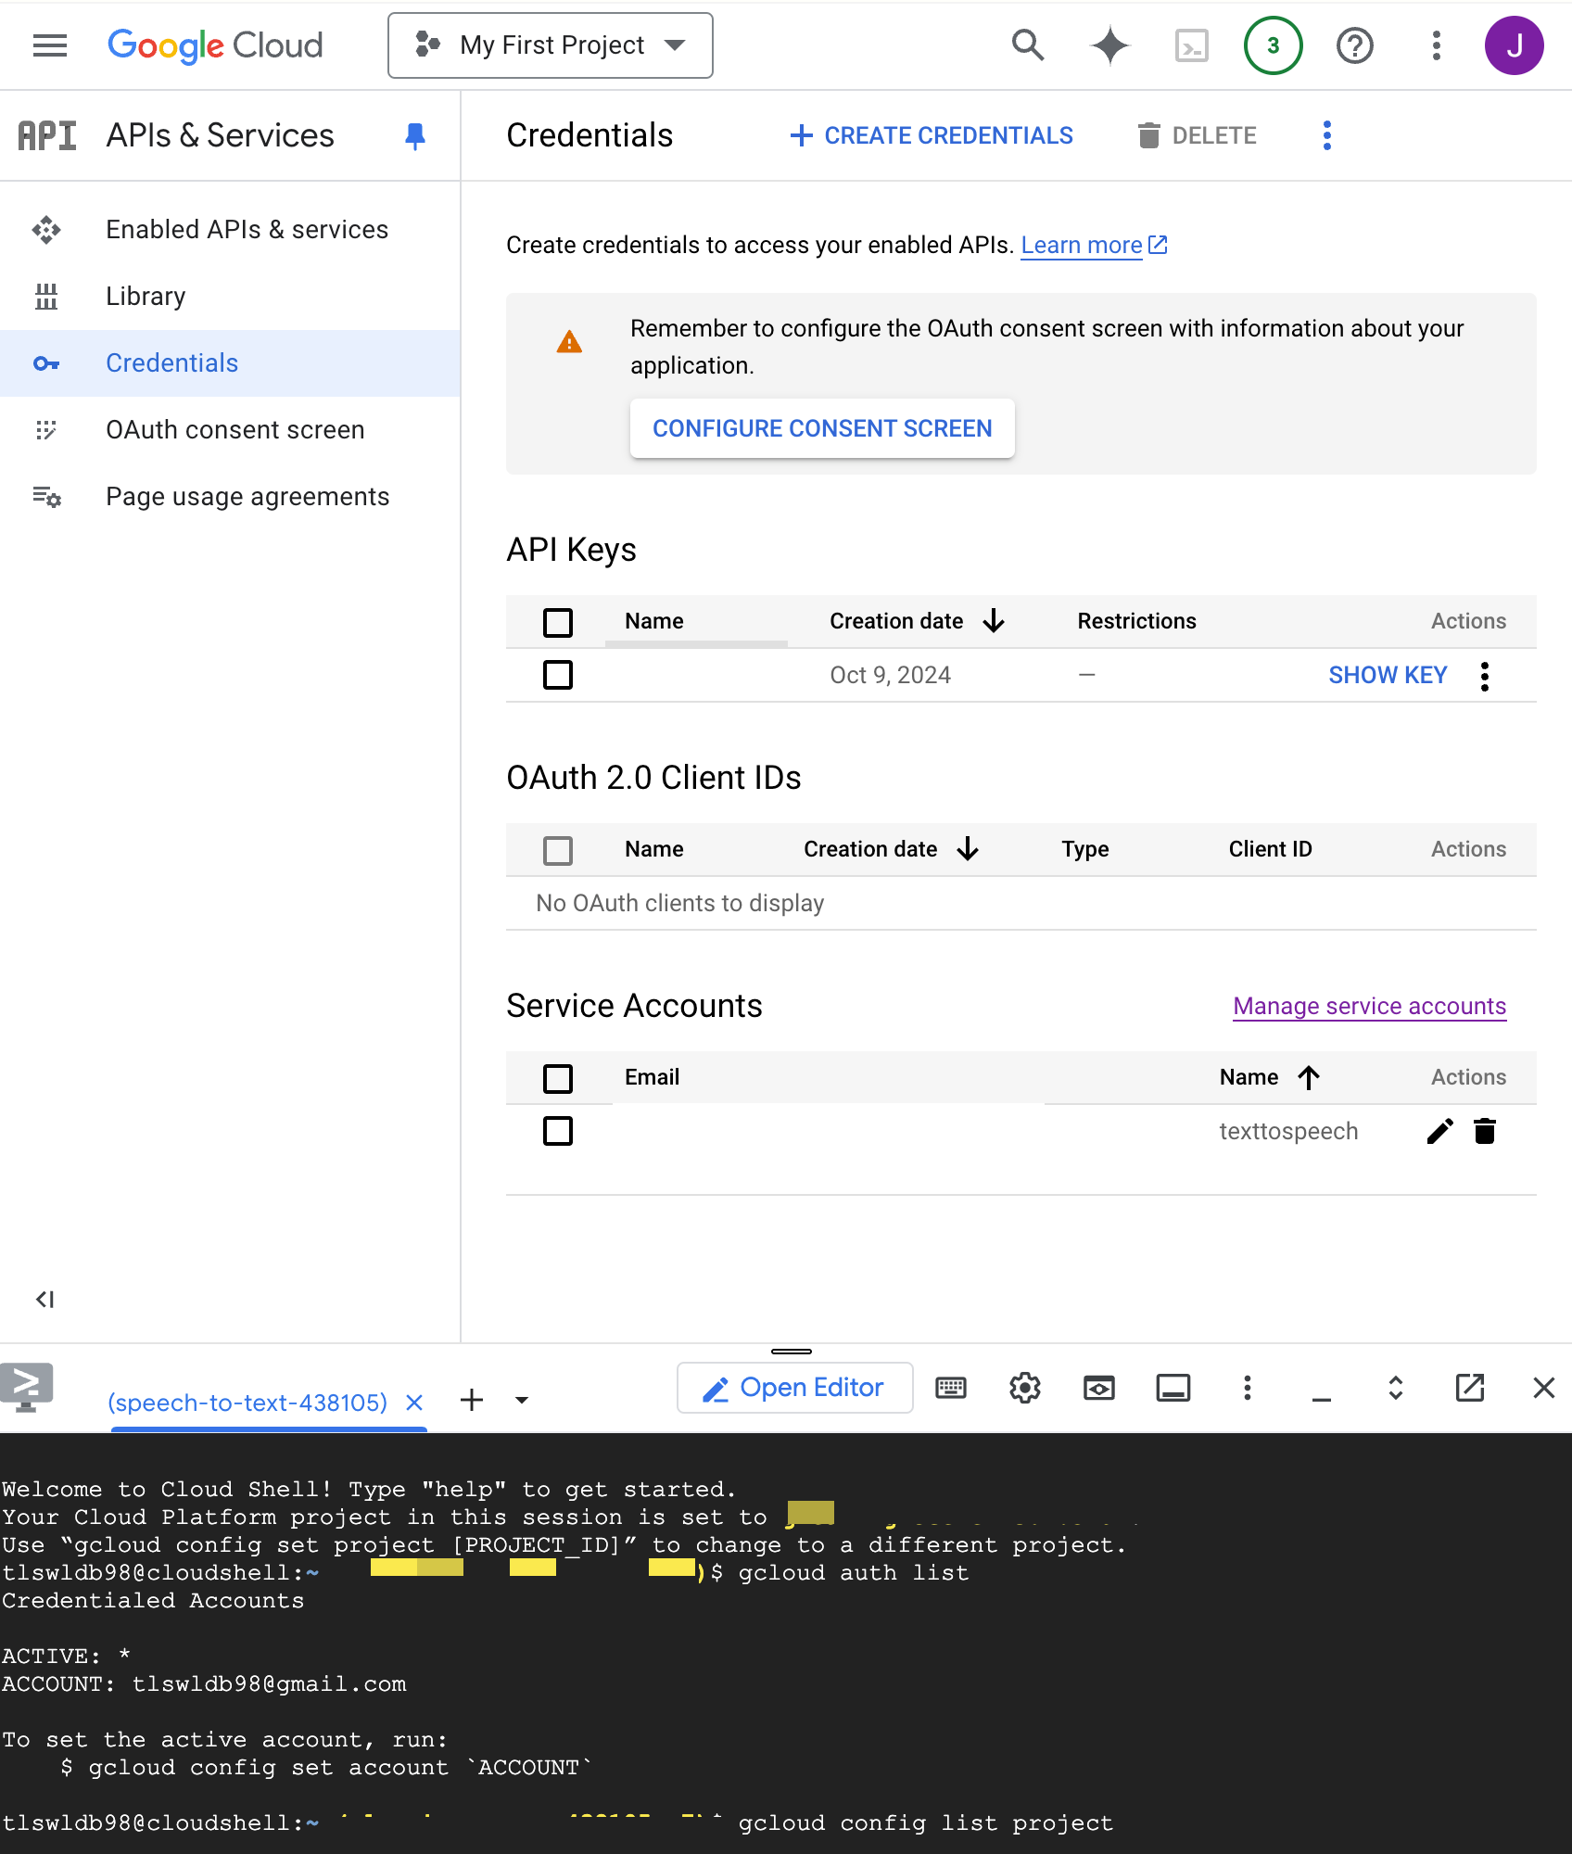This screenshot has width=1572, height=1854.
Task: Click SHOW KEY link
Action: (x=1388, y=675)
